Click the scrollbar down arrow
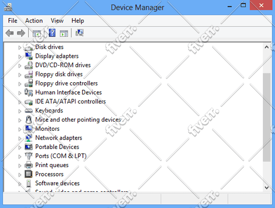 (x=267, y=187)
